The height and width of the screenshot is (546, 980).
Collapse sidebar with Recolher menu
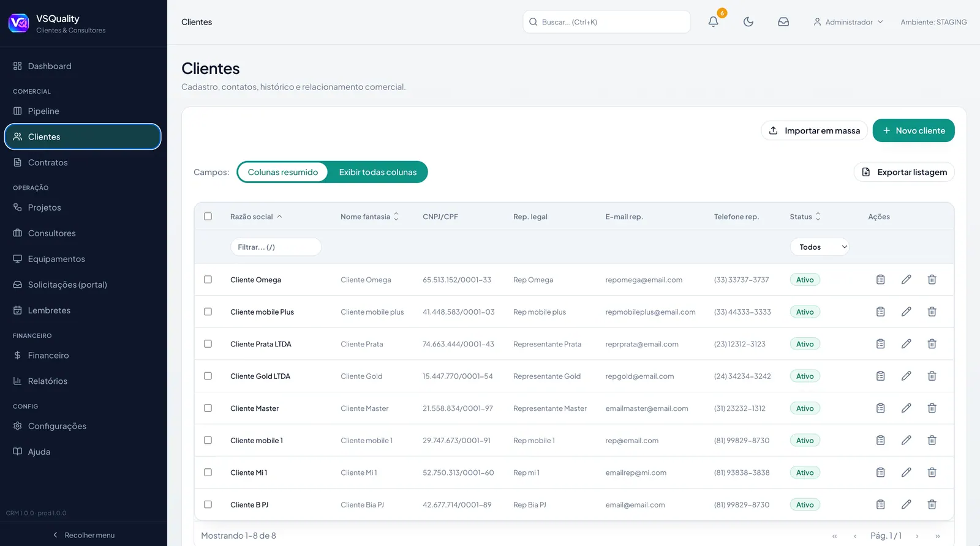click(83, 535)
